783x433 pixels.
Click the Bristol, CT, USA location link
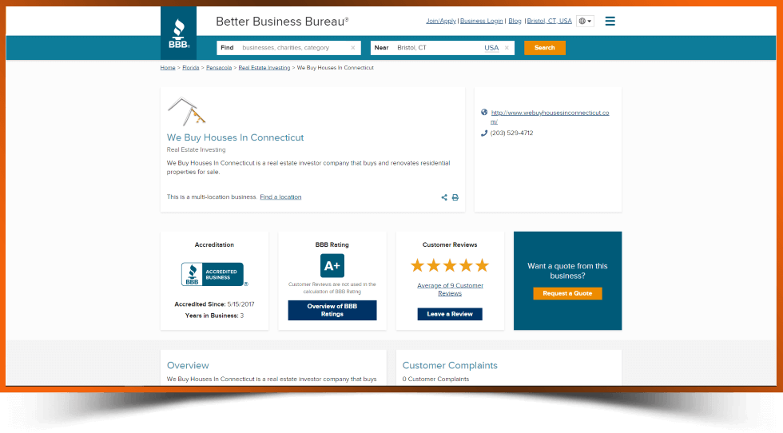click(550, 21)
